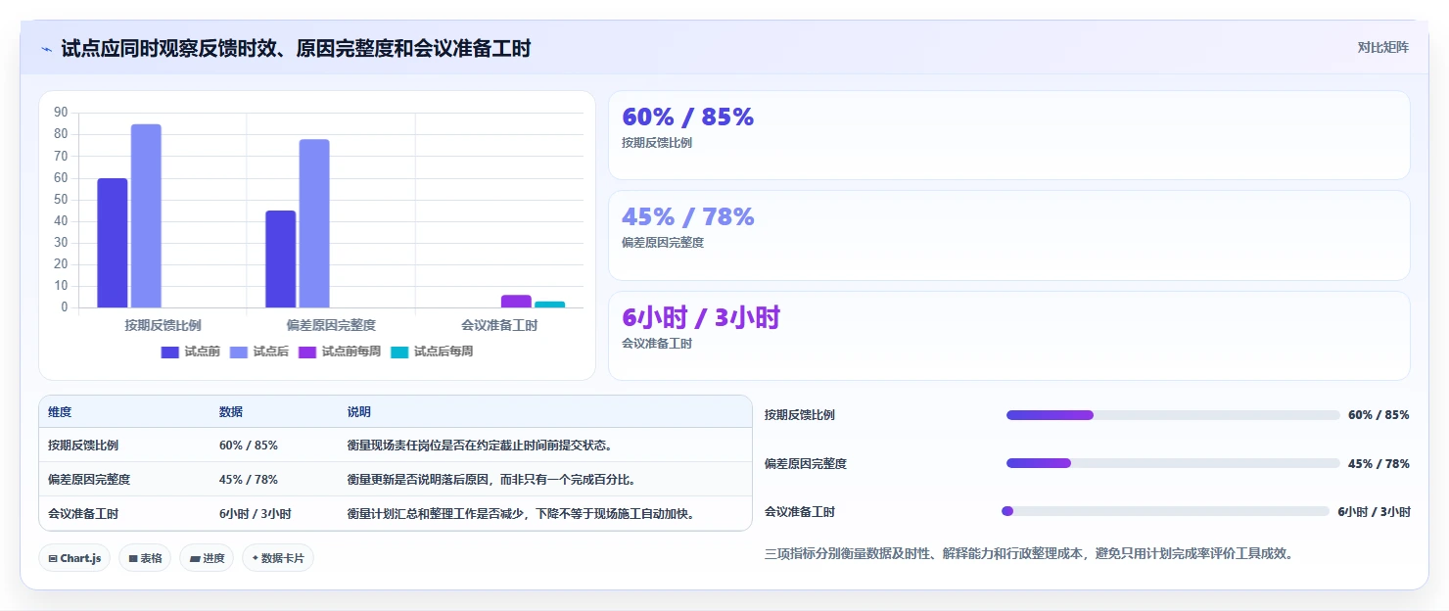Click the 试点前 bar for 偏差原因完整度
This screenshot has width=1449, height=611.
tap(280, 259)
